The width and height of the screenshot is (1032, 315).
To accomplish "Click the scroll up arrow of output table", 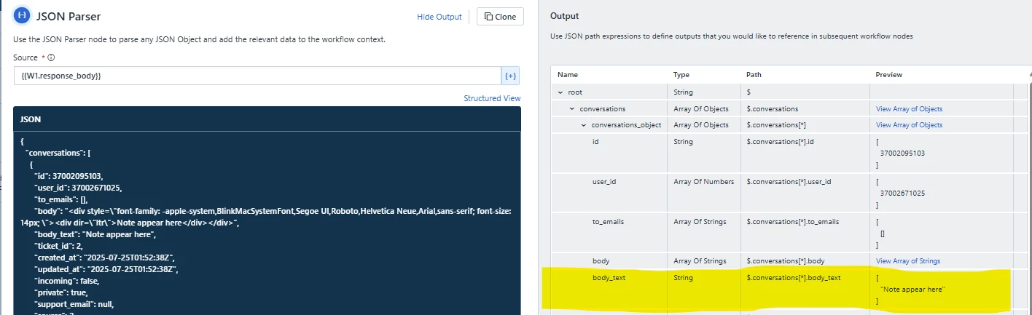I will [x=1029, y=75].
